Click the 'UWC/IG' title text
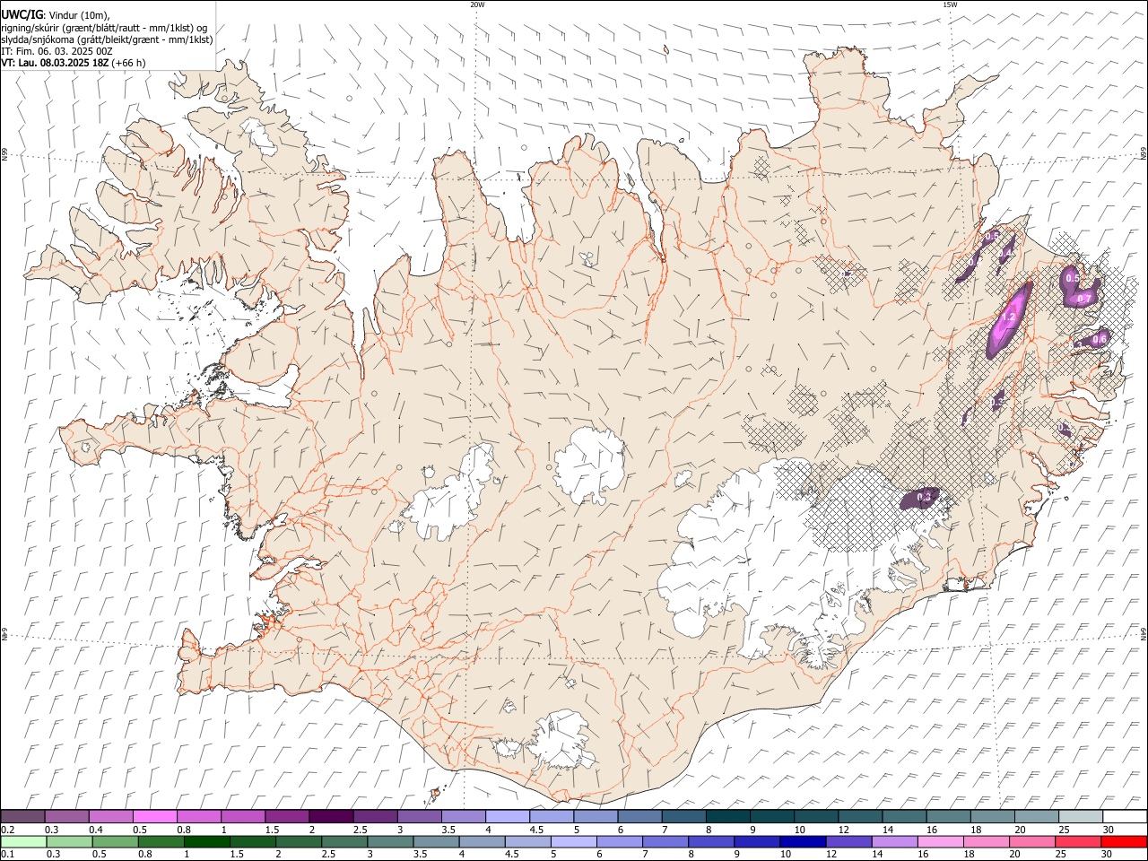This screenshot has height=861, width=1148. point(22,14)
